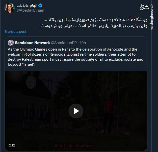Image resolution: width=158 pixels, height=152 pixels.
Task: Play the embedded Samidoun video
Action: [x=76, y=111]
